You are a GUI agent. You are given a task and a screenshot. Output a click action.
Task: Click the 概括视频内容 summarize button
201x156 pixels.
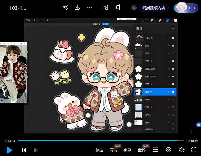coord(154,8)
